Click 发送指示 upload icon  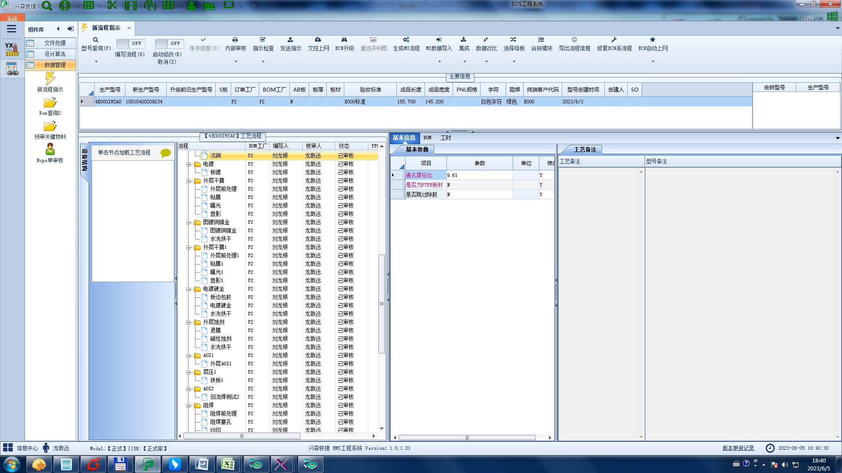coord(290,40)
